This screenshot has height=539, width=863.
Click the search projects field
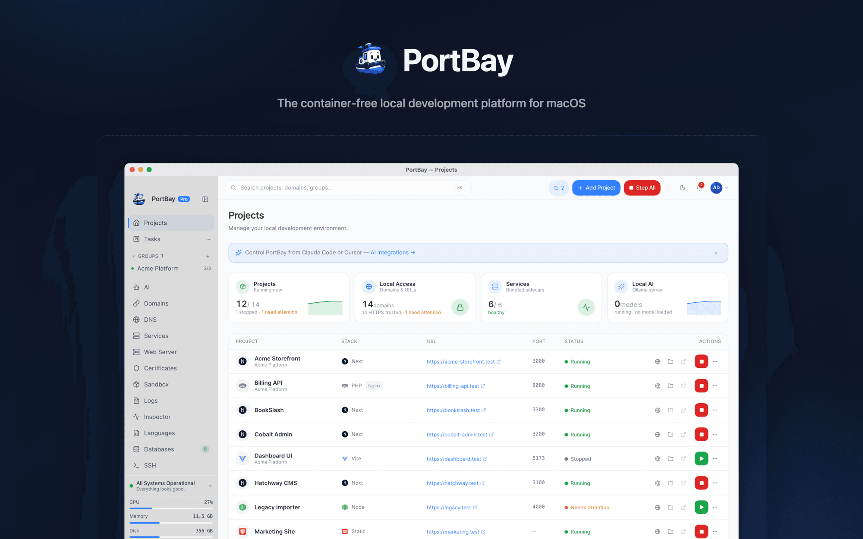click(347, 188)
